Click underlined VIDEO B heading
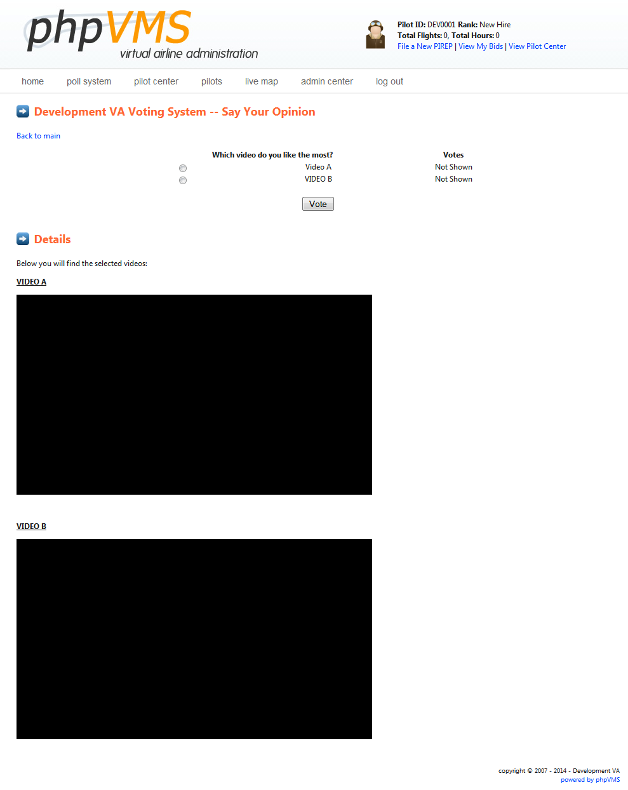The width and height of the screenshot is (628, 790). [31, 526]
